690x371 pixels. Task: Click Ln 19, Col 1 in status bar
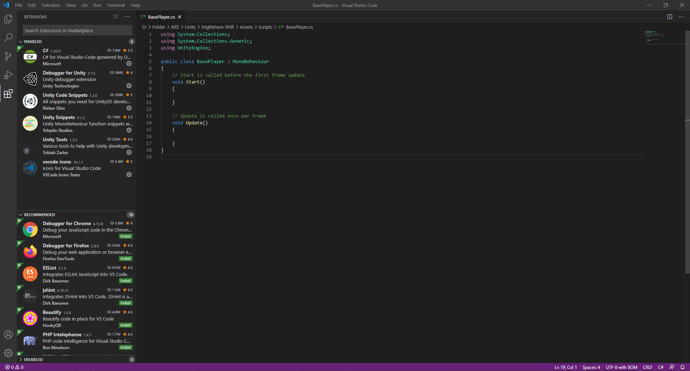tap(565, 367)
